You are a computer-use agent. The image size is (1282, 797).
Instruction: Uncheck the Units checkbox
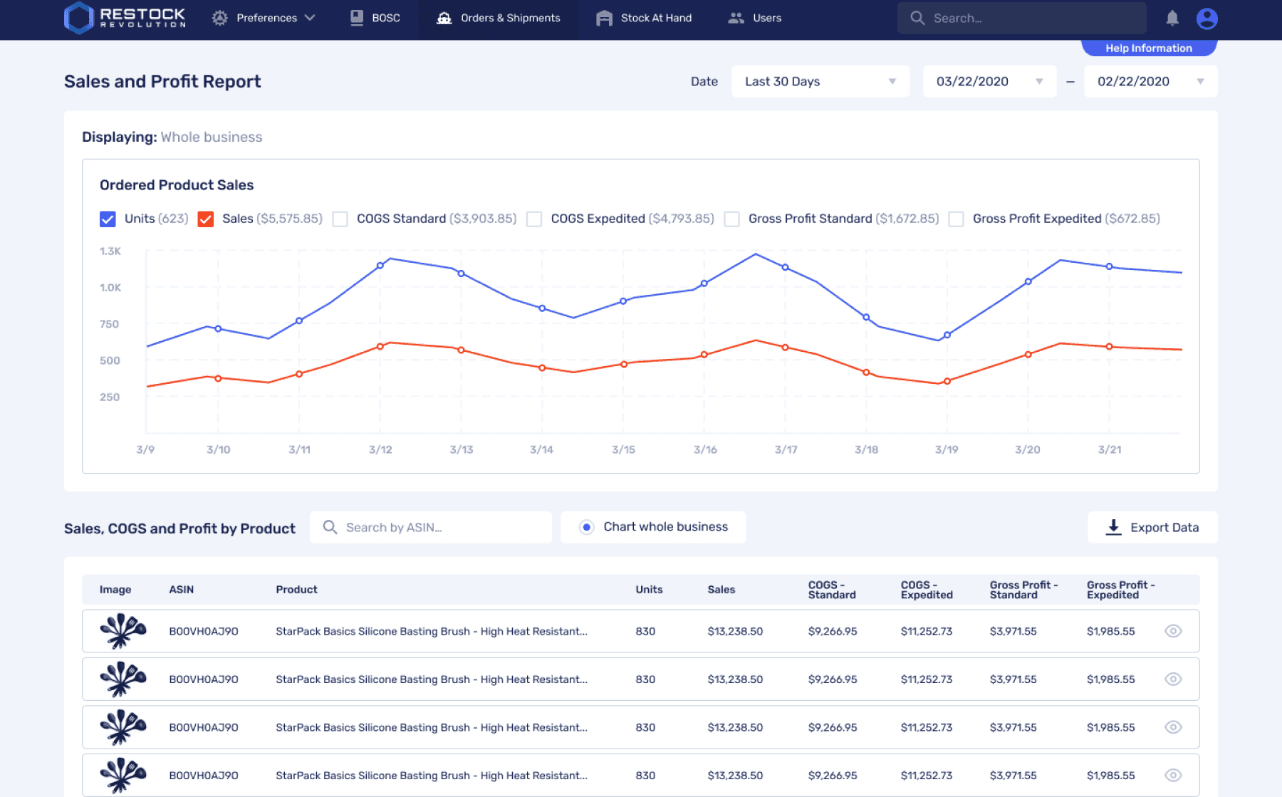[108, 219]
